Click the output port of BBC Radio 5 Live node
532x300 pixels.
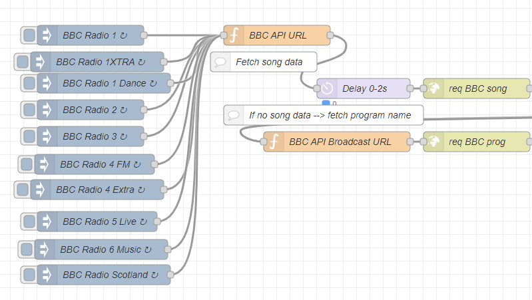(157, 222)
